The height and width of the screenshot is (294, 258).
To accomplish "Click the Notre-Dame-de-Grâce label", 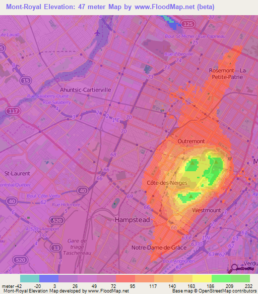I will pos(159,248).
